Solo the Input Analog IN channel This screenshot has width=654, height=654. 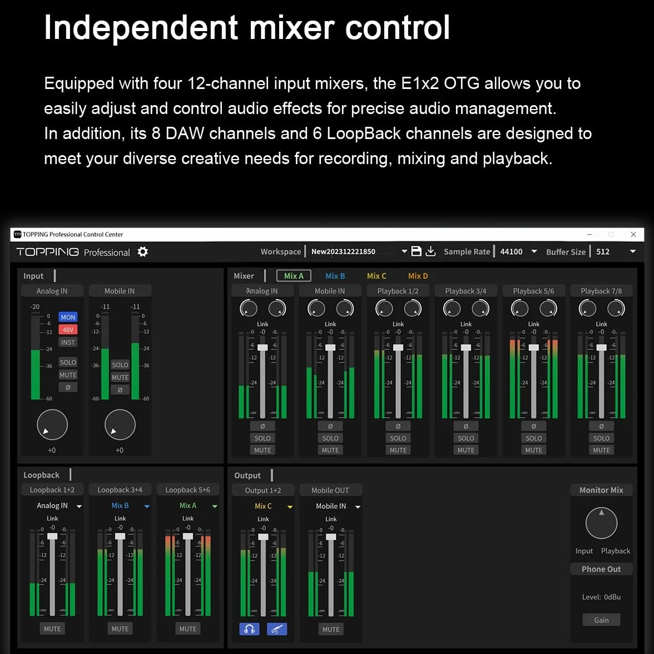pyautogui.click(x=68, y=362)
